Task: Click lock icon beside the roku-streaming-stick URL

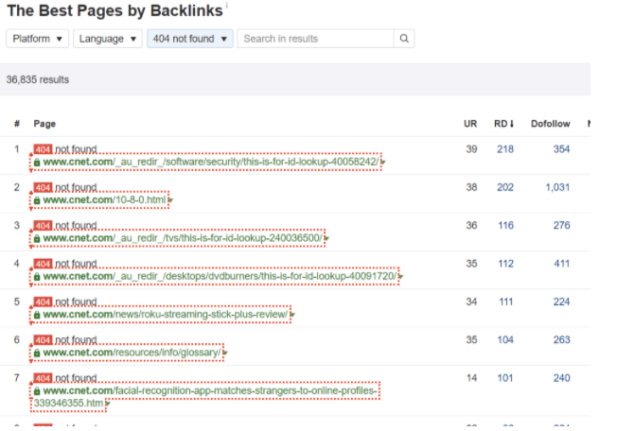Action: pos(37,315)
